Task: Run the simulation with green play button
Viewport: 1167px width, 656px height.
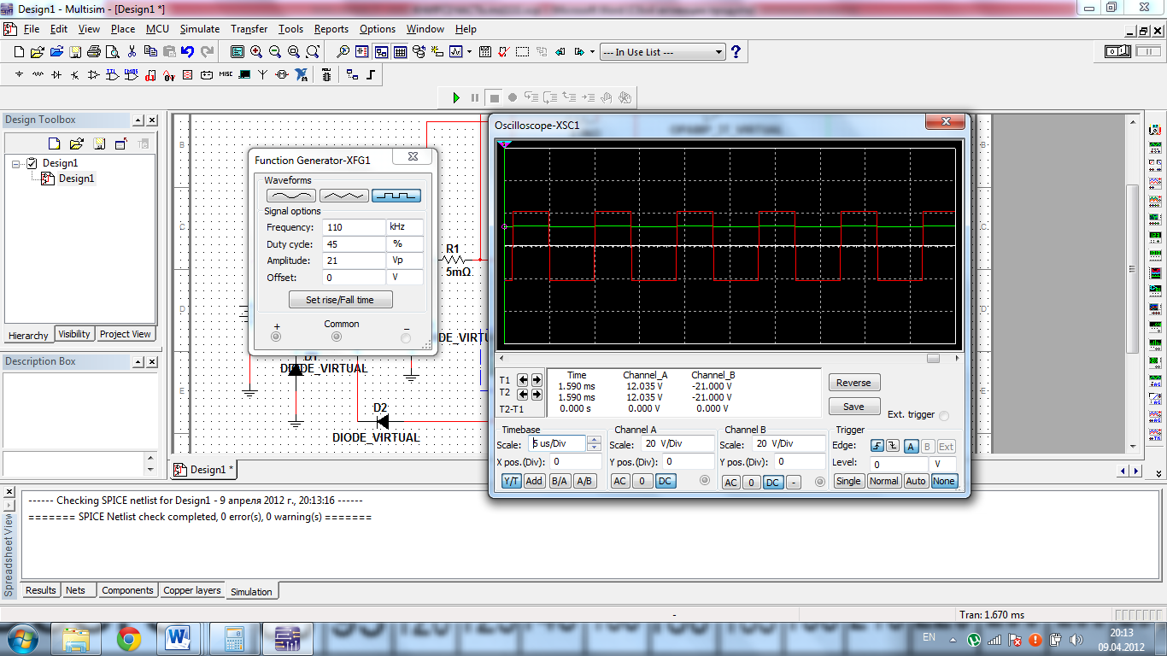Action: [456, 97]
